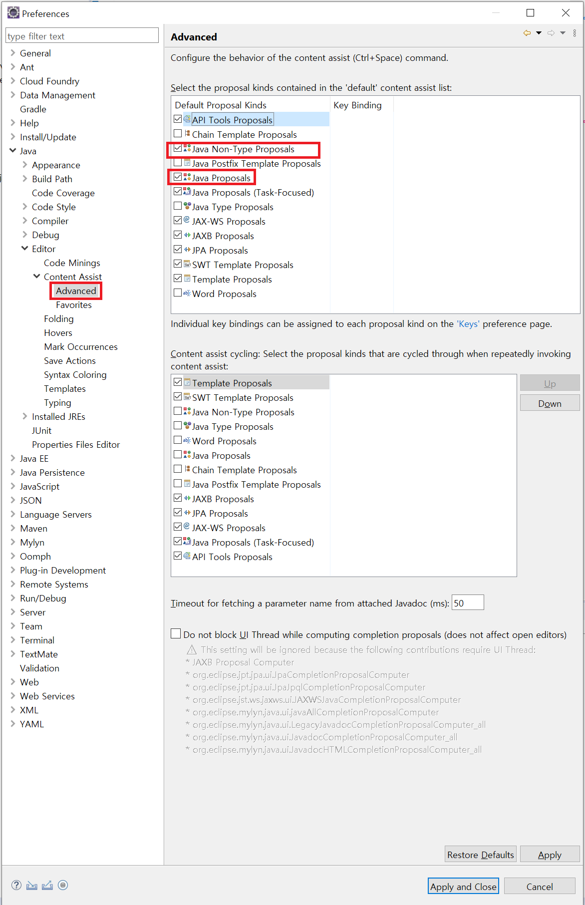Click the Javadoc timeout input field
The height and width of the screenshot is (905, 585).
(467, 603)
